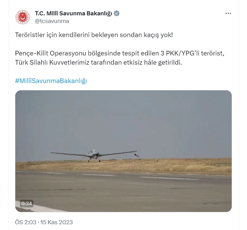247x230 pixels.
Task: Open the Millî Savunma Bakanlığı profile avatar
Action: point(23,17)
